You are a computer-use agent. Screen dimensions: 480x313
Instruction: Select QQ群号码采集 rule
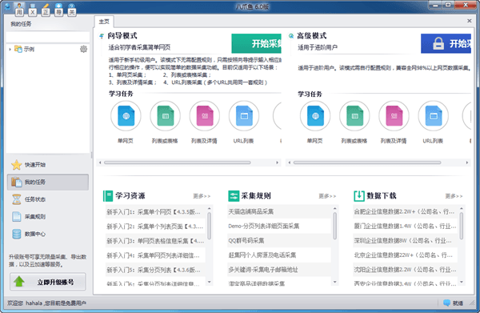coord(279,241)
